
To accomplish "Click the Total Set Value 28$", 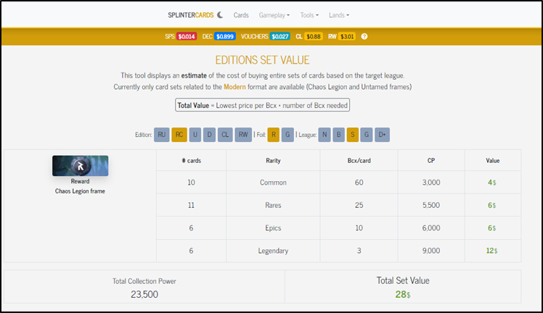I will (403, 294).
